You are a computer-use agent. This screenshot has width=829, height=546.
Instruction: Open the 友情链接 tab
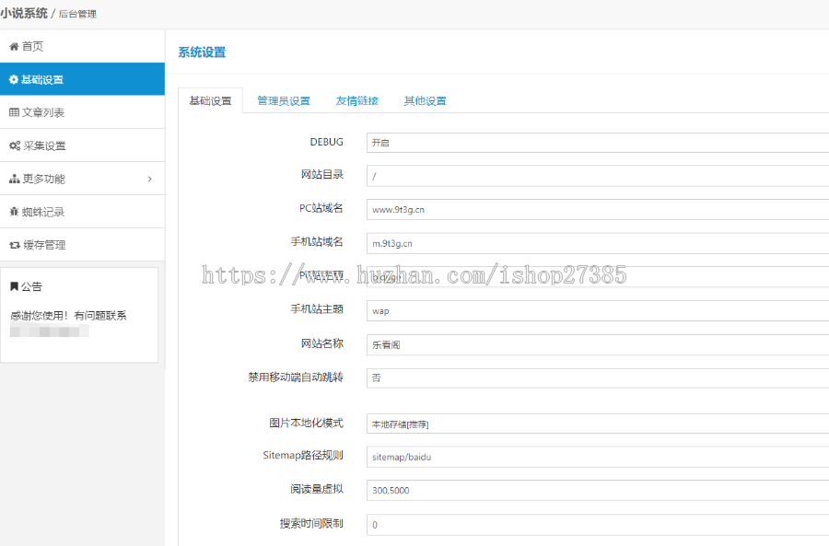358,100
